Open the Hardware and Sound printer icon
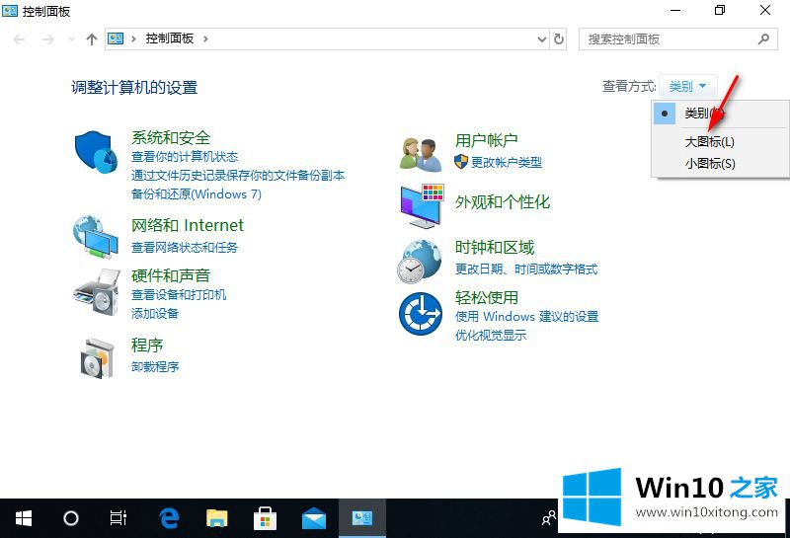Screen dimensions: 790x538 (x=96, y=291)
